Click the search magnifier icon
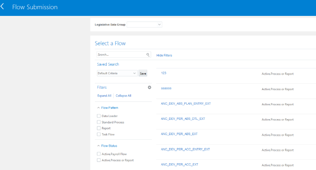316x170 pixels. (x=148, y=55)
